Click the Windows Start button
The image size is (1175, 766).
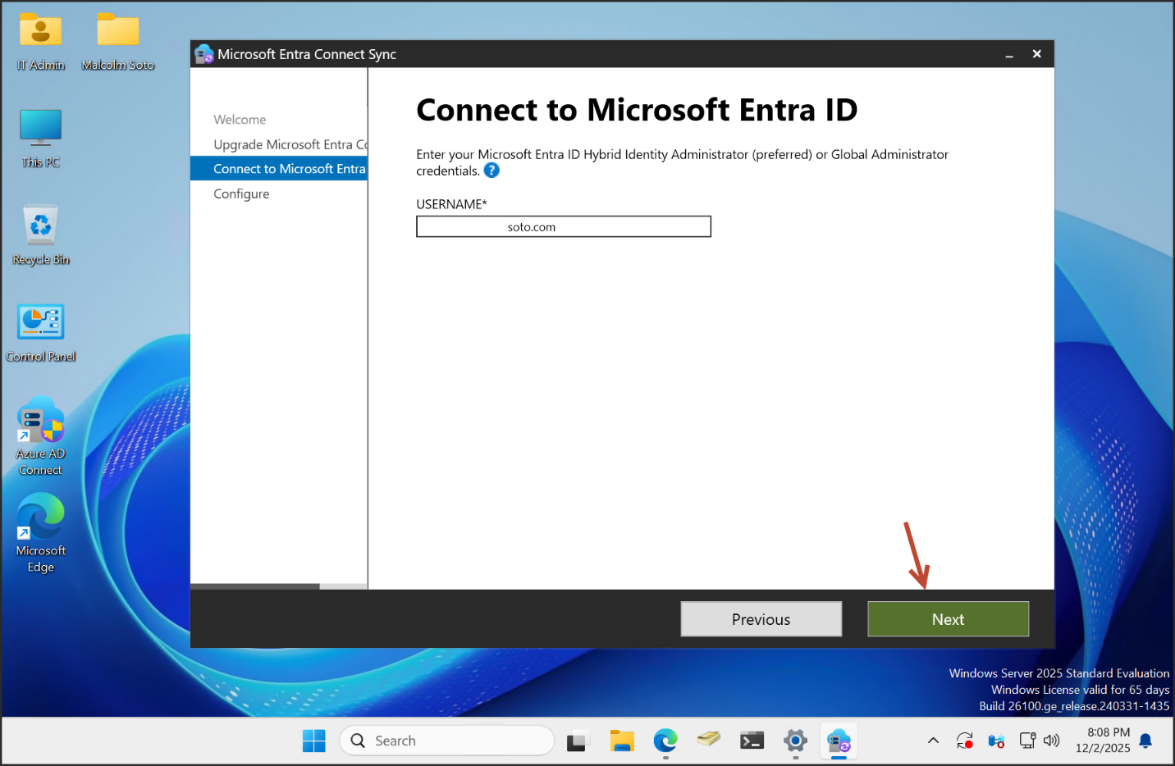313,741
